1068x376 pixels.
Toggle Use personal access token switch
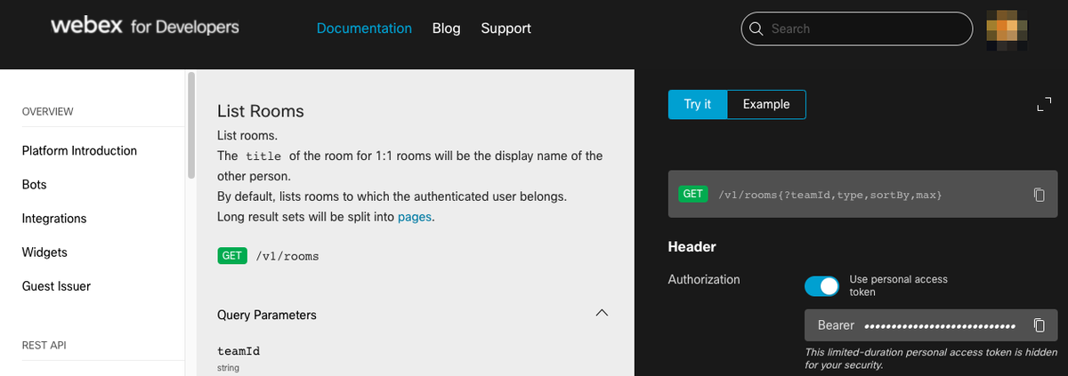coord(821,286)
